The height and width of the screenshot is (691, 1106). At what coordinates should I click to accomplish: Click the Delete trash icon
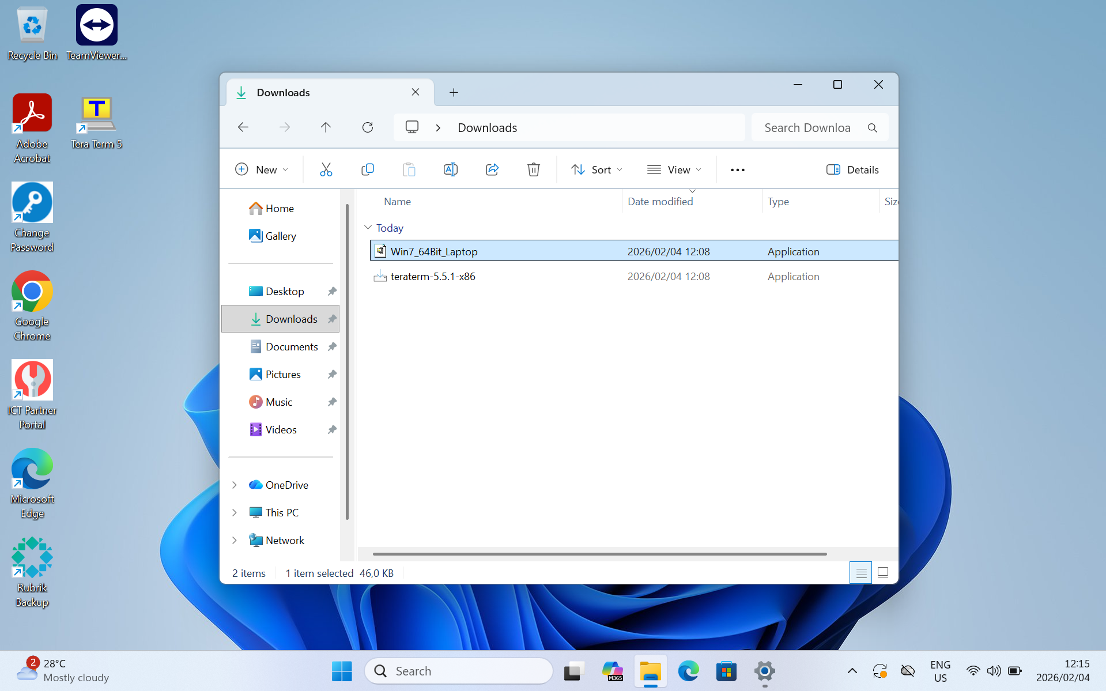(533, 169)
